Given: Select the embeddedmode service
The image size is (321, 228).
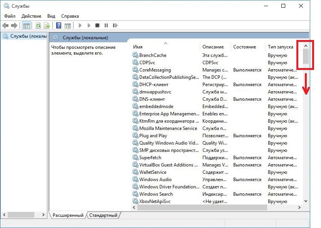Looking at the screenshot, I should [x=217, y=107].
